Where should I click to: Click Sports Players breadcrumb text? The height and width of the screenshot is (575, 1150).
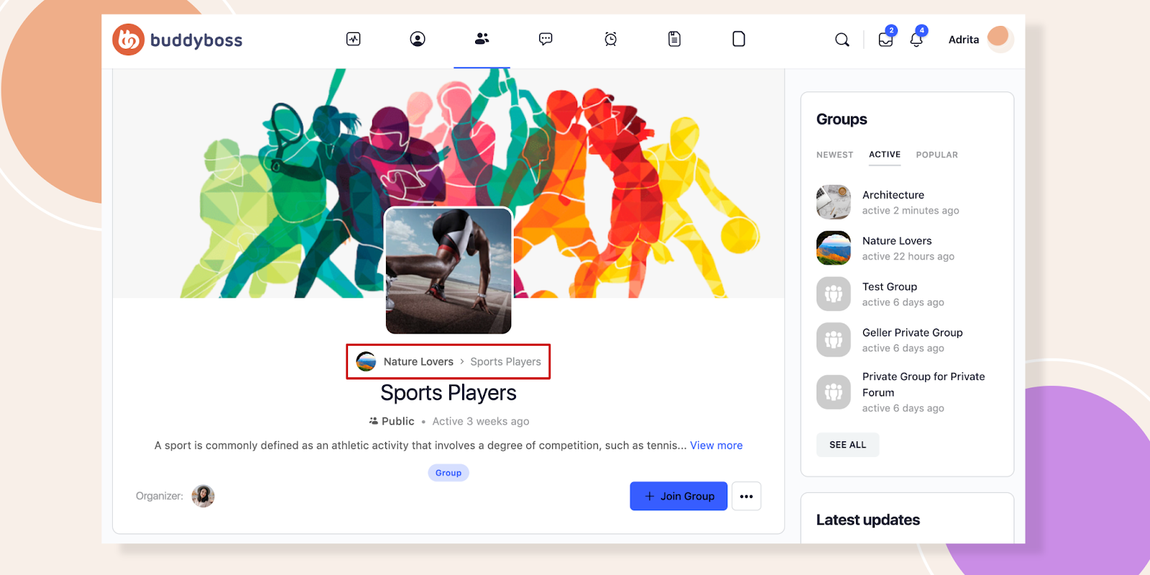coord(505,362)
